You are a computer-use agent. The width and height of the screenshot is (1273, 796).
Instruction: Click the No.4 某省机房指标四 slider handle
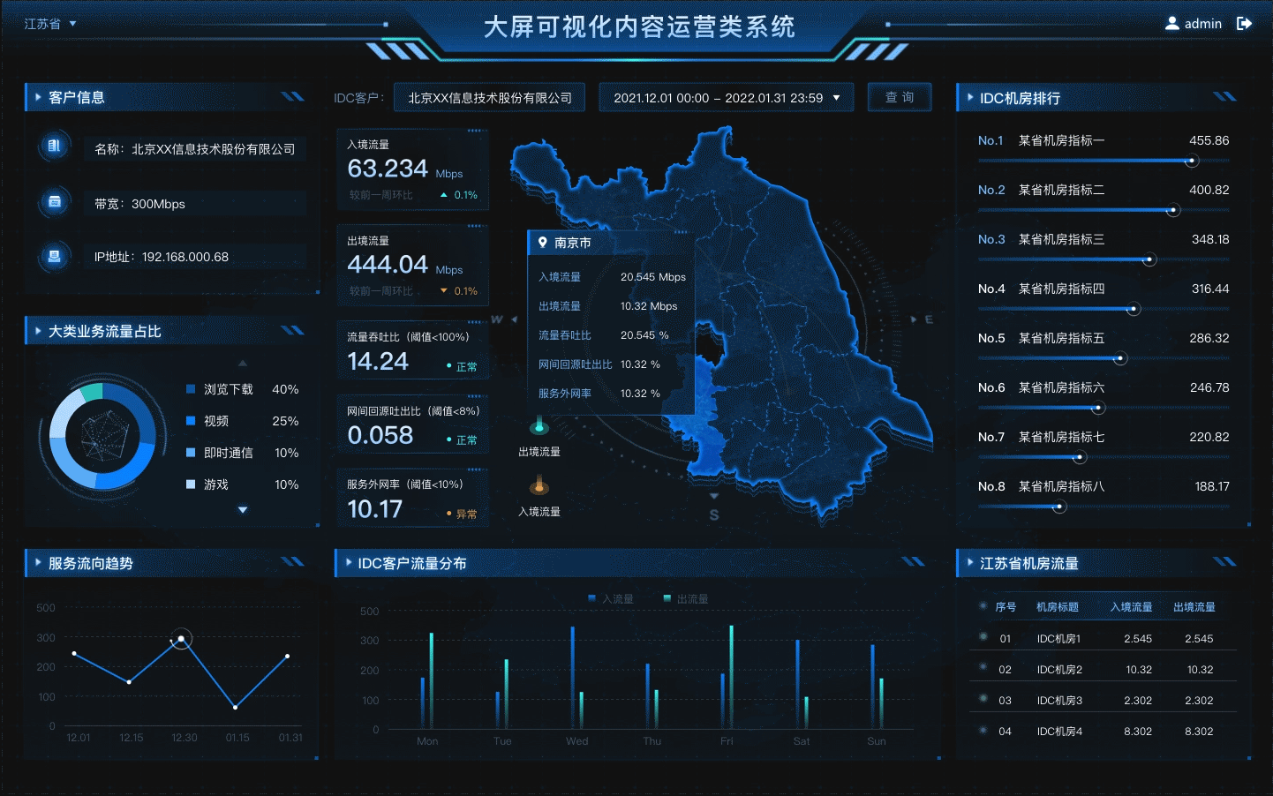(1134, 309)
